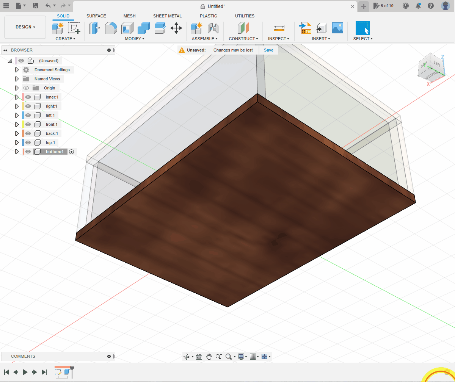Expand the Document Settings node
Image resolution: width=455 pixels, height=382 pixels.
17,70
